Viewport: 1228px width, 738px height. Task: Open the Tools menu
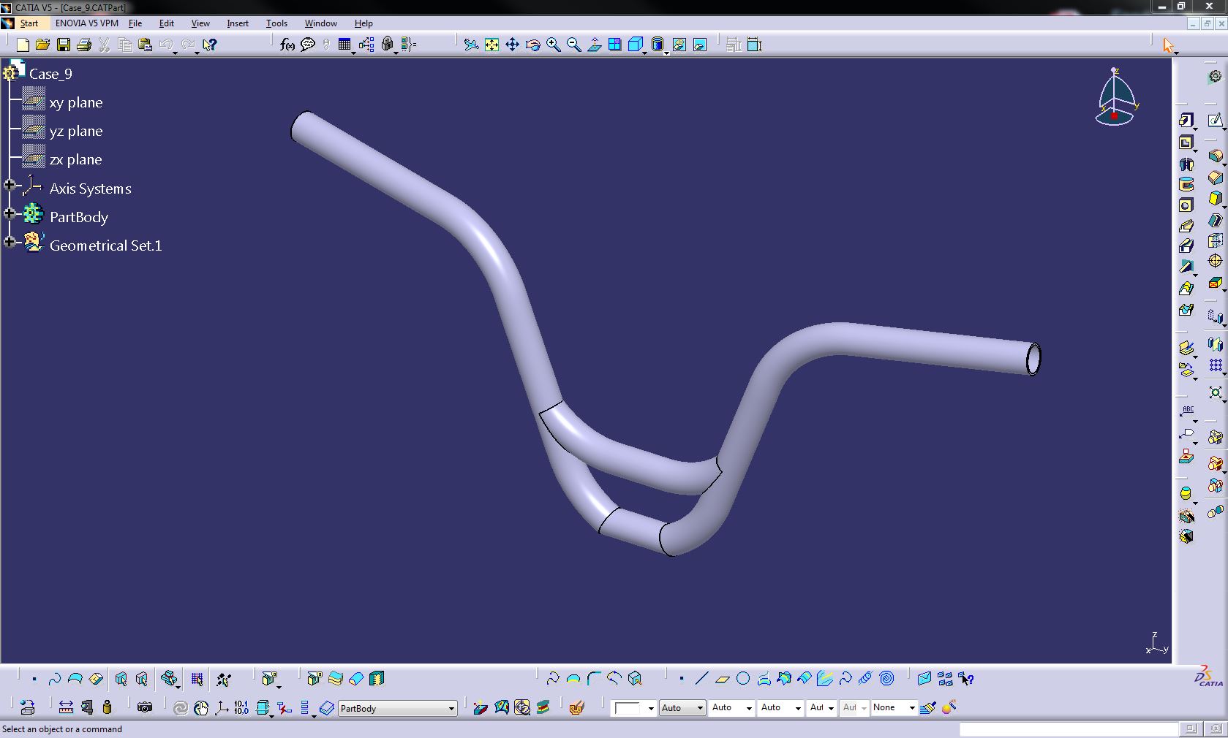[276, 23]
